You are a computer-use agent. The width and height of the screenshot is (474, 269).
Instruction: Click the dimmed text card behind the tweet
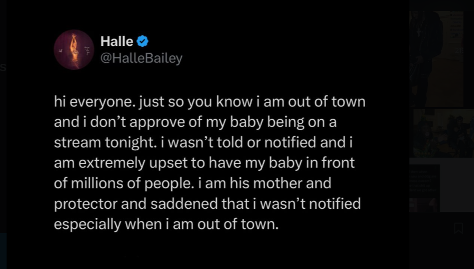tap(424, 188)
